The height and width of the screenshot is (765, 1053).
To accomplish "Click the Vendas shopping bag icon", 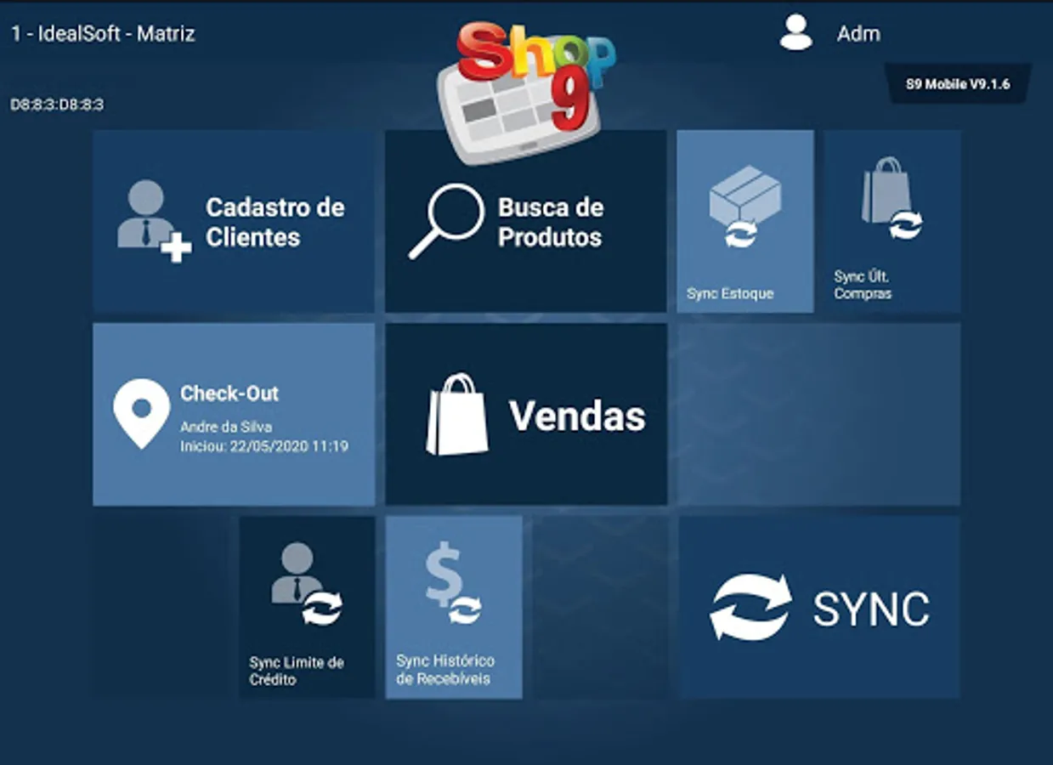I will coord(457,414).
